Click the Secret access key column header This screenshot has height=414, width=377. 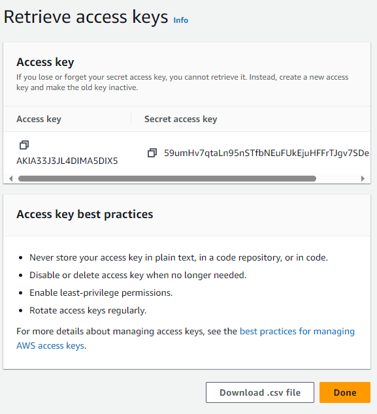(181, 119)
